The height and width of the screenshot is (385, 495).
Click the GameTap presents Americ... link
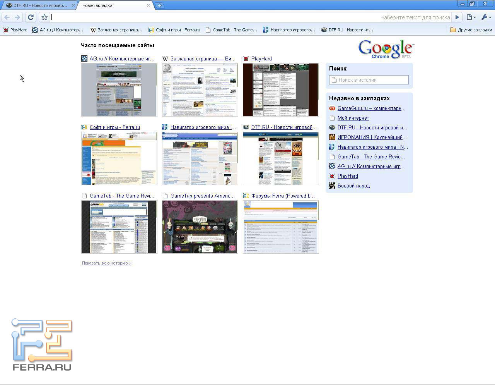(203, 196)
